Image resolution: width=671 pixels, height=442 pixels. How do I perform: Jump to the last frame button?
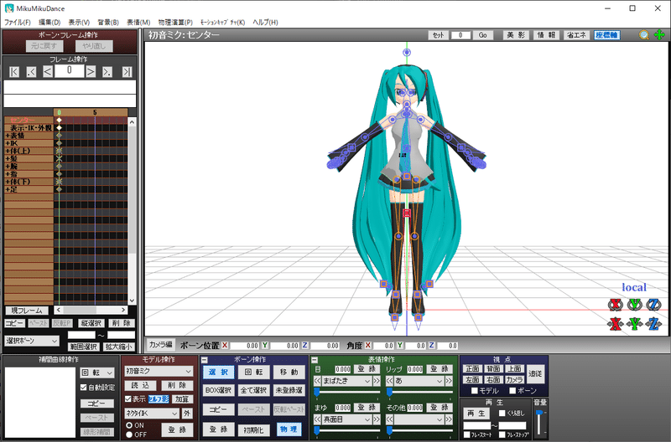click(127, 72)
